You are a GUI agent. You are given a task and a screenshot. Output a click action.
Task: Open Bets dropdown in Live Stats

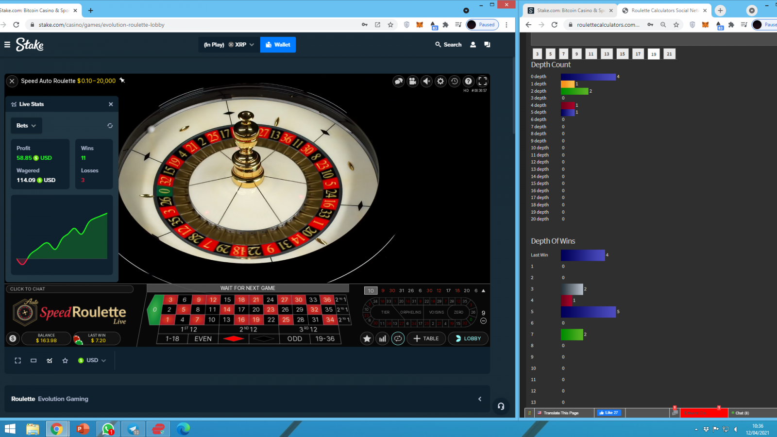coord(26,125)
